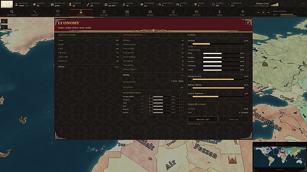Click the Military Upkeep slider

[x=218, y=88]
